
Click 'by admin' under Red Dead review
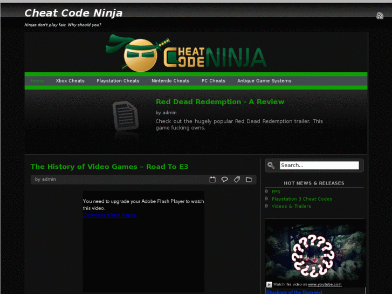(166, 113)
